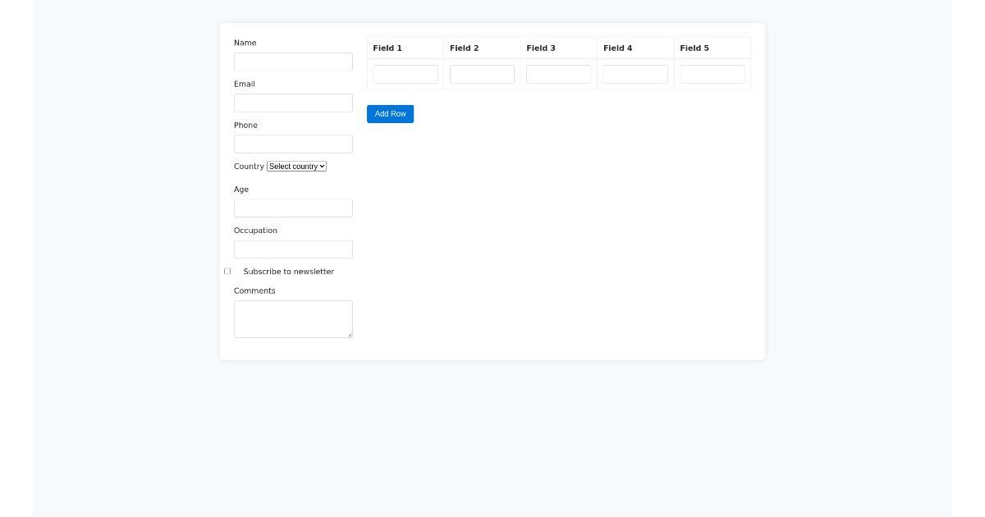The width and height of the screenshot is (985, 517).
Task: Click the Country label text
Action: (x=249, y=167)
